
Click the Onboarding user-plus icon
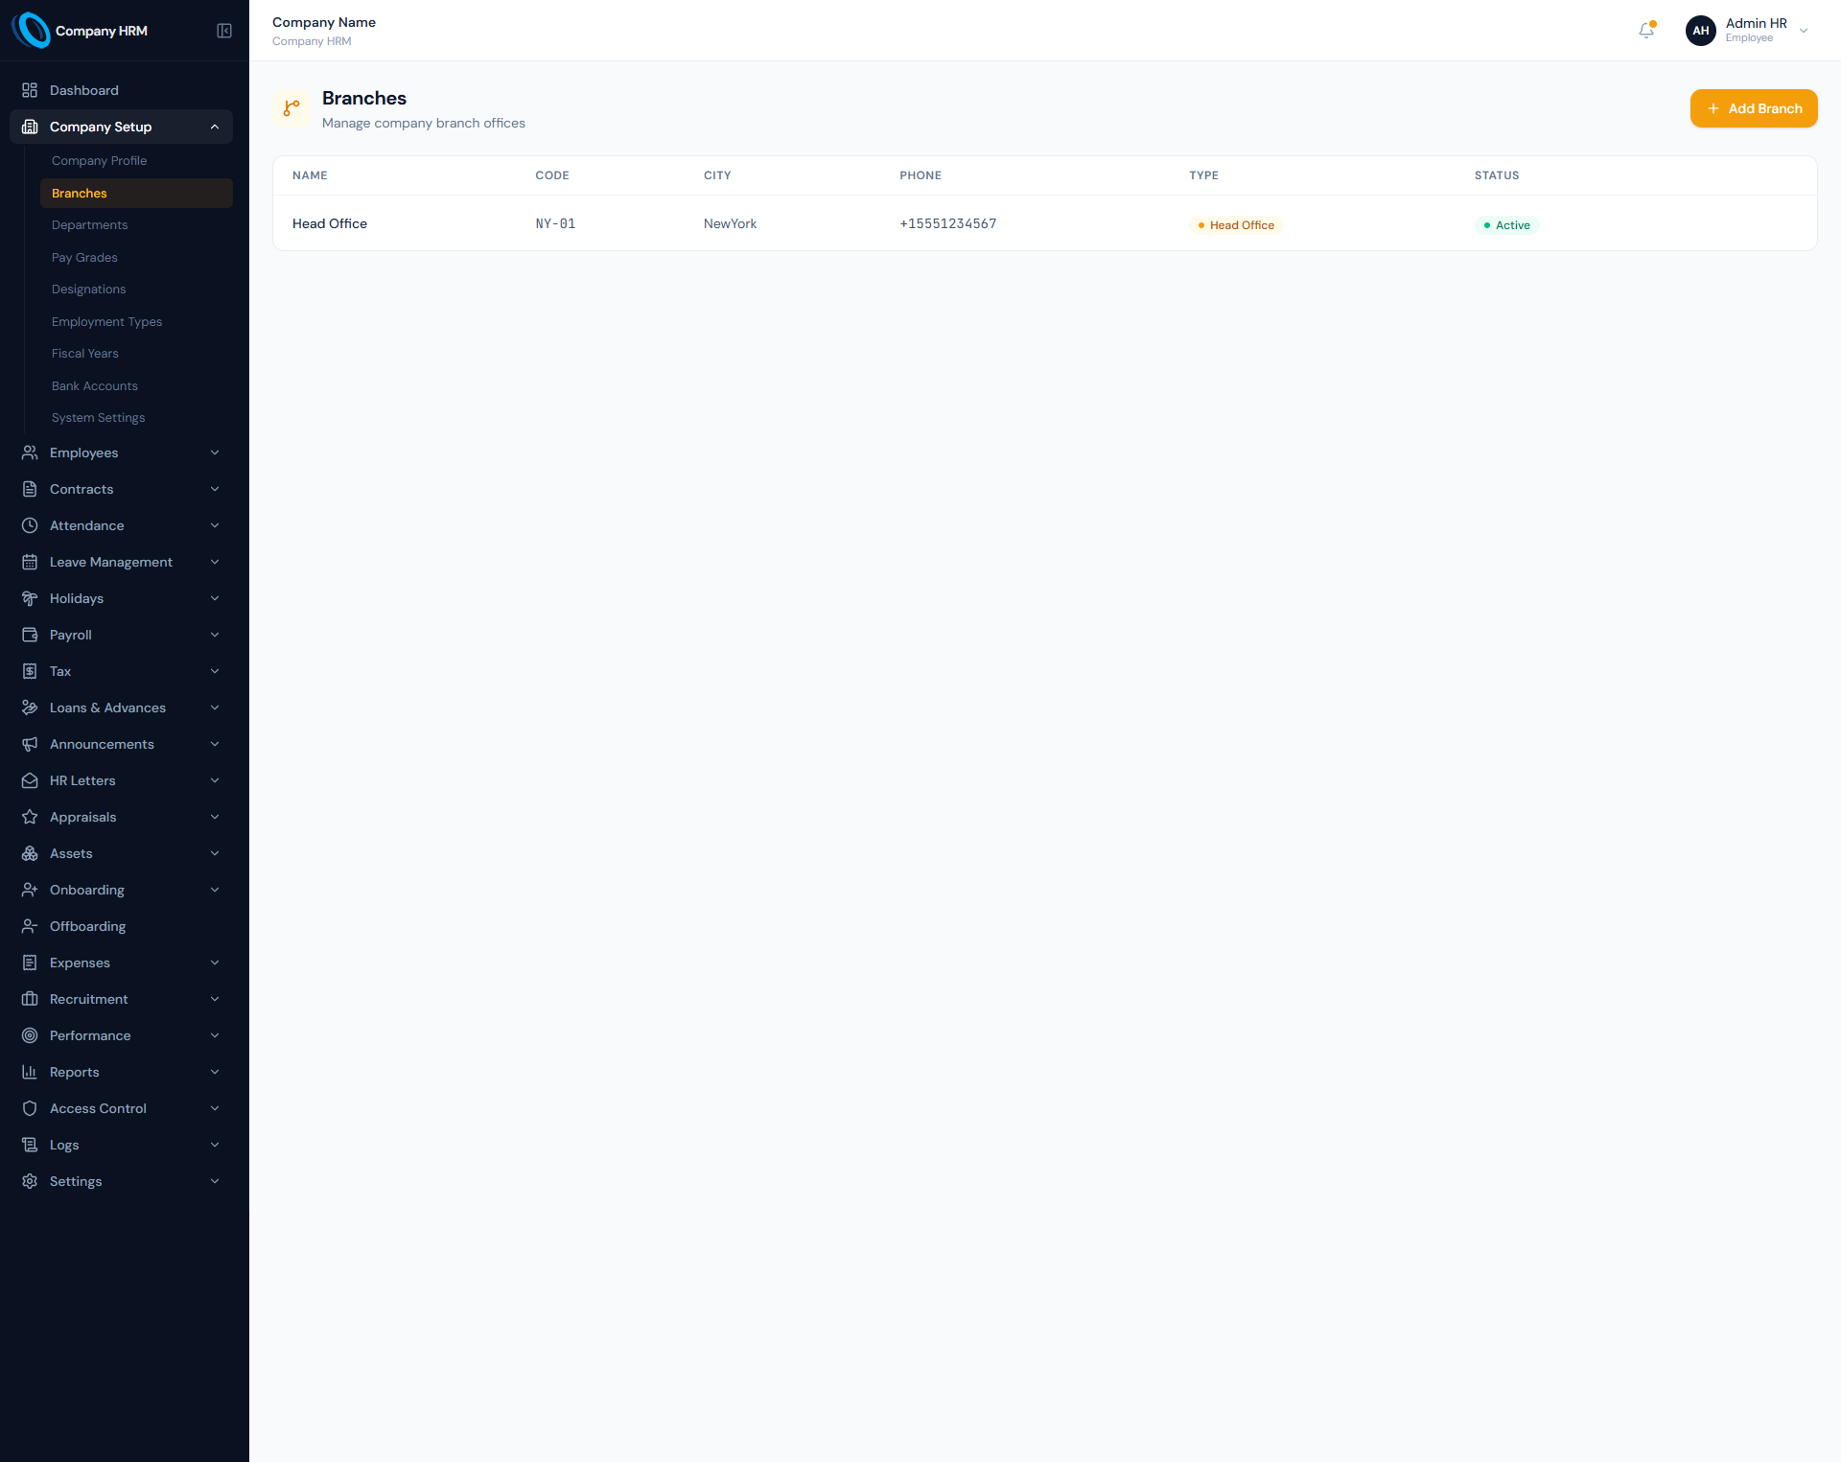click(x=30, y=890)
